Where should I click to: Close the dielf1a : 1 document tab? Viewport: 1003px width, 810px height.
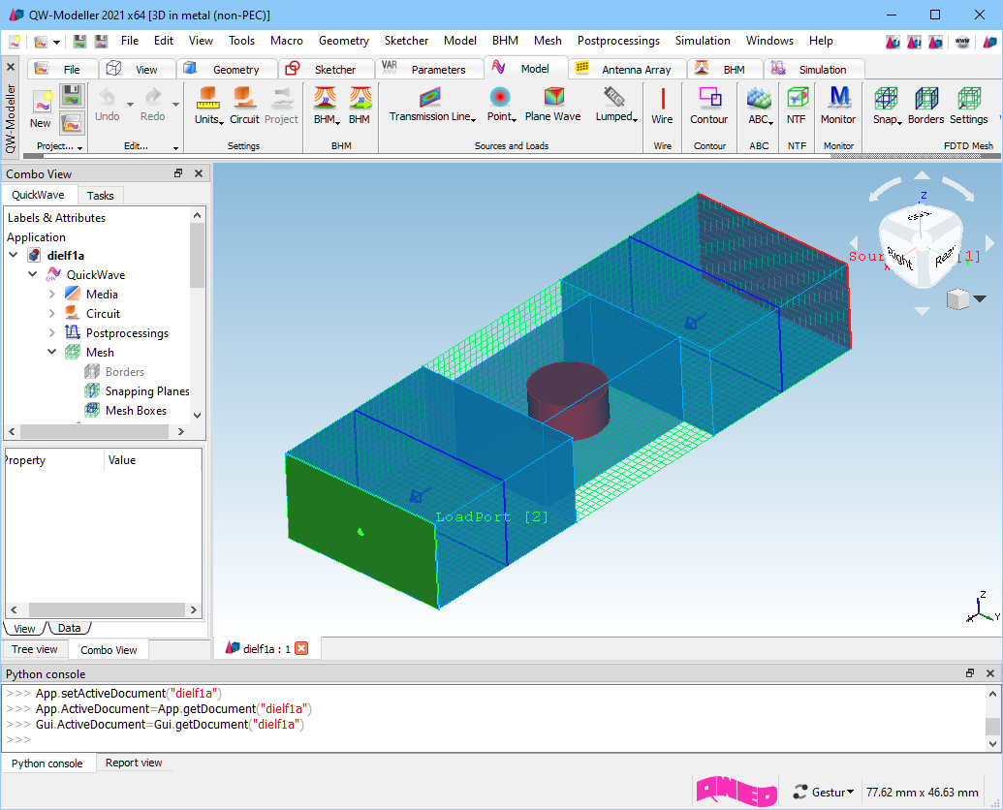pos(301,648)
